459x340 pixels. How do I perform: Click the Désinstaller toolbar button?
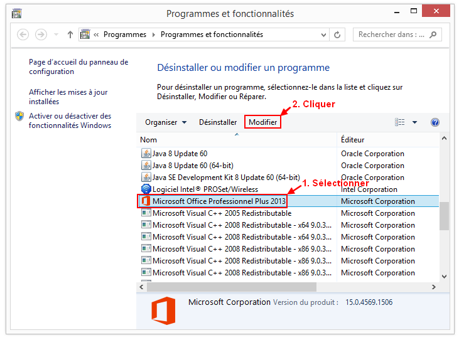[x=218, y=122]
